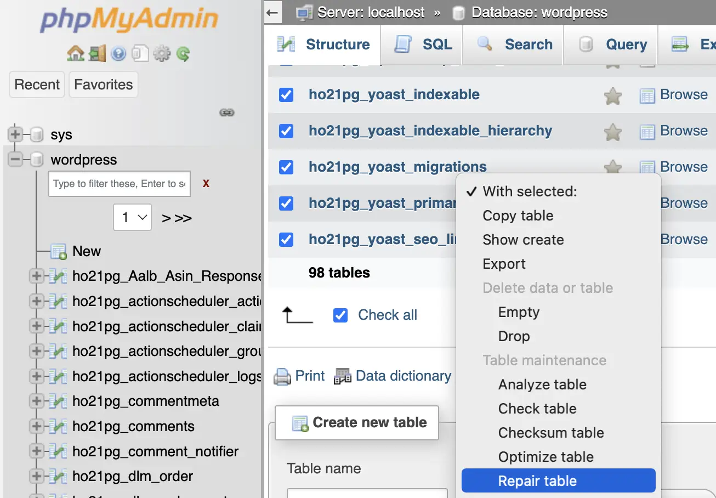Collapse the top navigation arrow button
Screen dimensions: 716x498
pyautogui.click(x=273, y=13)
